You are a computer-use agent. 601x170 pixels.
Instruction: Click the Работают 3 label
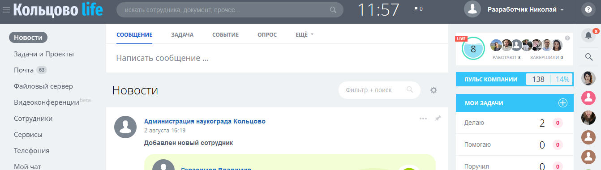pyautogui.click(x=507, y=57)
